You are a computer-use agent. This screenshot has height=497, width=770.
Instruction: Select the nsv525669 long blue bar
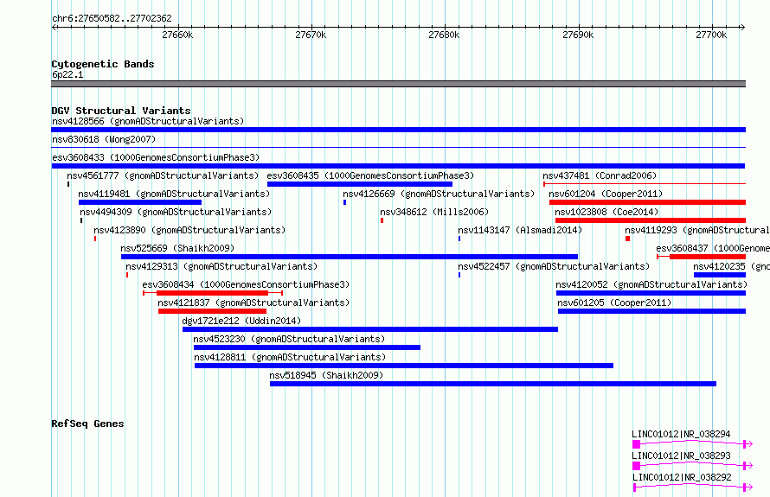click(x=350, y=257)
